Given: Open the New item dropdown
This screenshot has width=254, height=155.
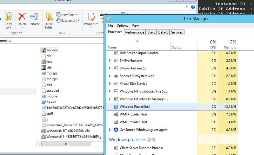Looking at the screenshot, I should click(x=68, y=15).
